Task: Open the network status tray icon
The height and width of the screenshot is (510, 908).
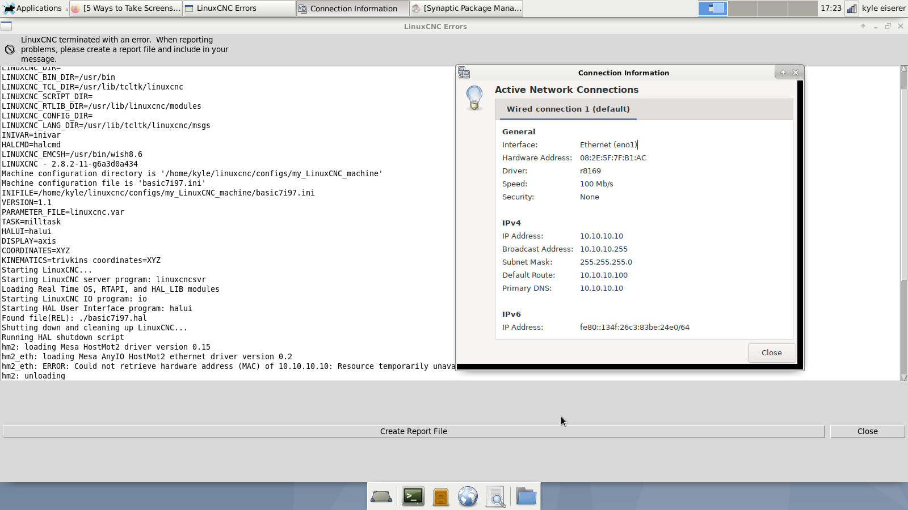Action: pyautogui.click(x=852, y=8)
